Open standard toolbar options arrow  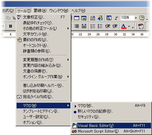pos(147,19)
